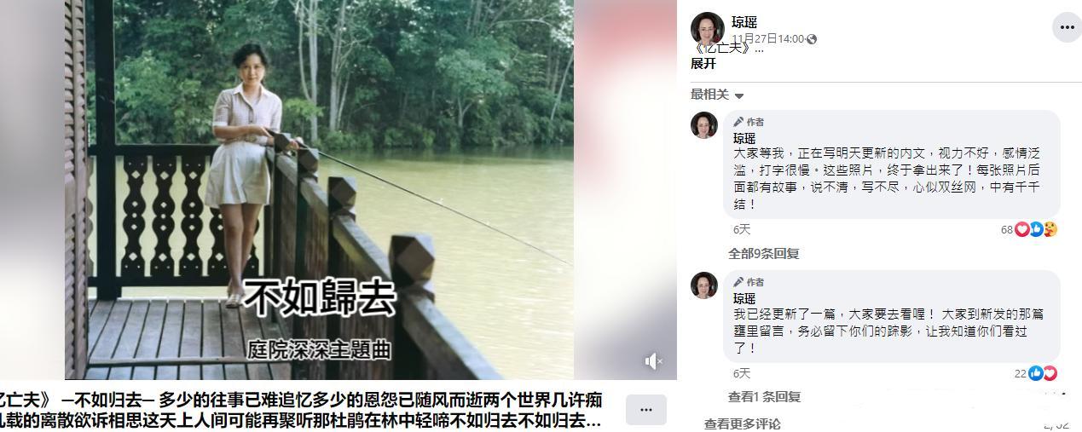Open 琼瑶's avatar on the second comment

pyautogui.click(x=704, y=285)
